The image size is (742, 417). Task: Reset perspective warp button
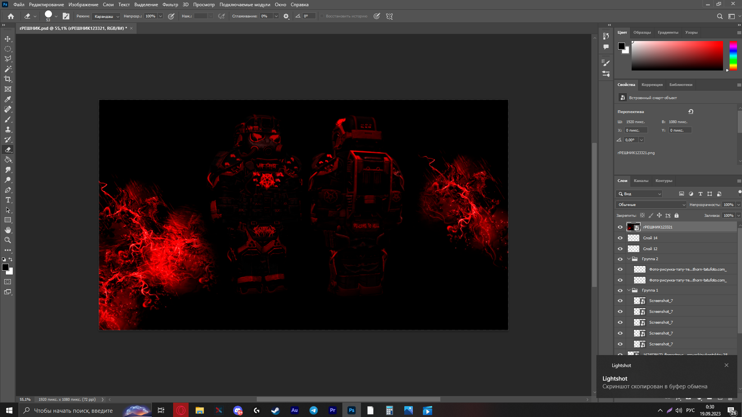pyautogui.click(x=690, y=112)
